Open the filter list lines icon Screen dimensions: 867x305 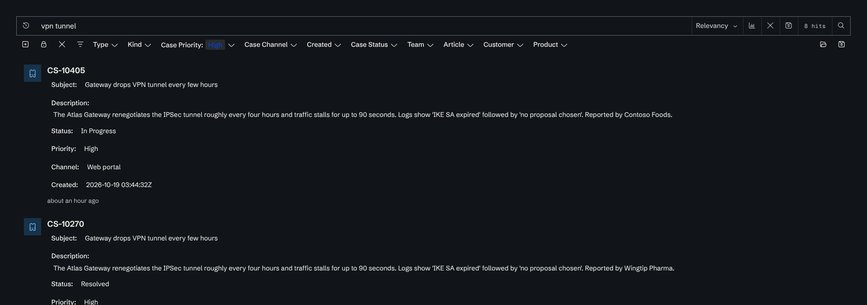[x=80, y=44]
